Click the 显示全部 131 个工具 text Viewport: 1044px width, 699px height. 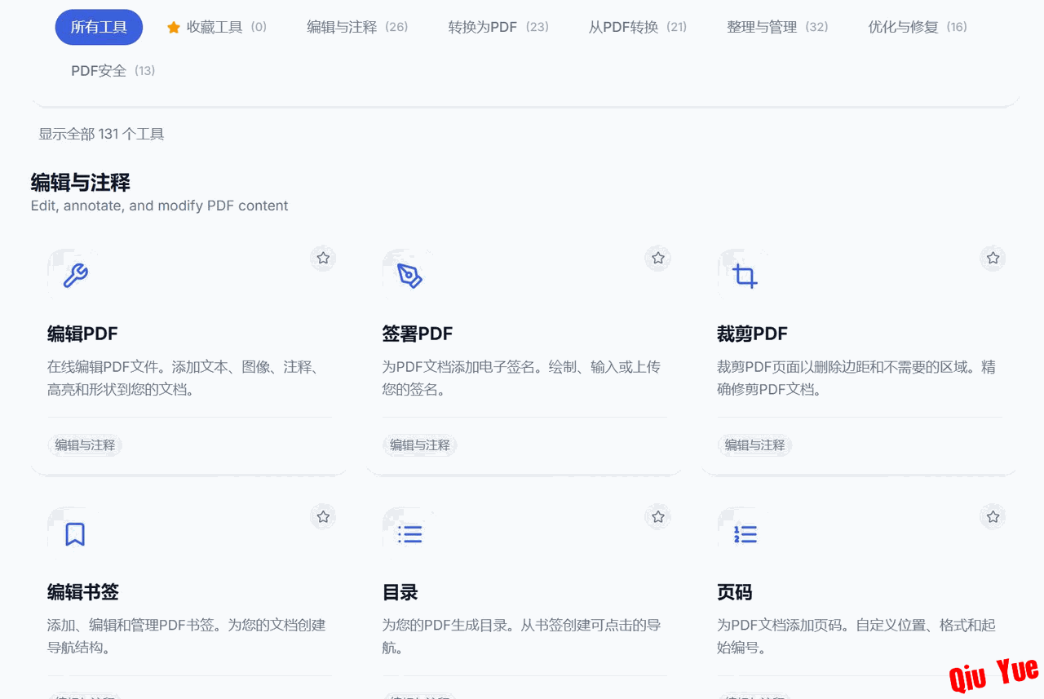[x=102, y=134]
